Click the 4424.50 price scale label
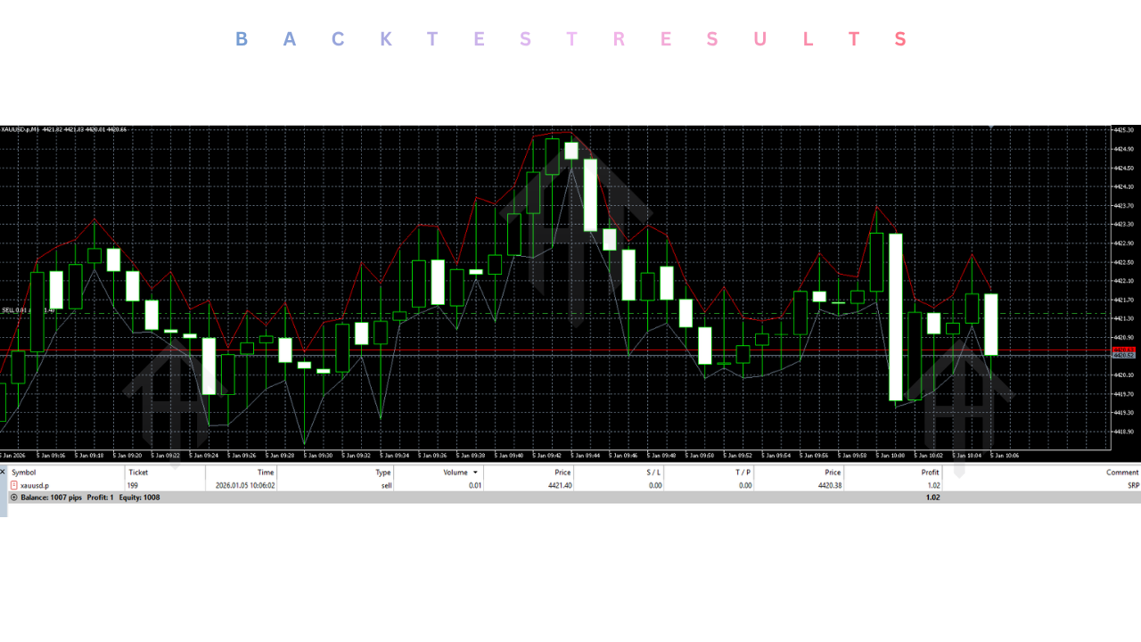The image size is (1141, 642). (x=1123, y=168)
